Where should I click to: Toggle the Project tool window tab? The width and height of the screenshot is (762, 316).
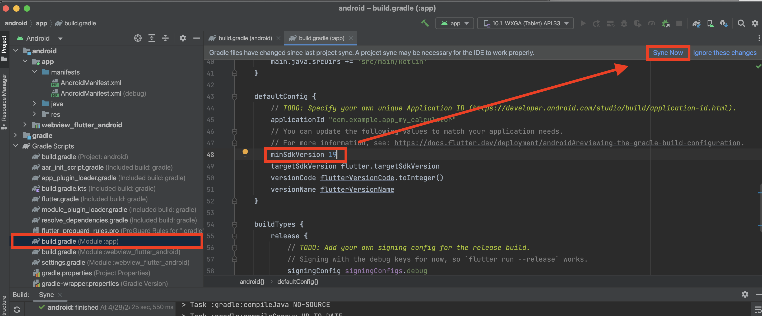tap(4, 47)
